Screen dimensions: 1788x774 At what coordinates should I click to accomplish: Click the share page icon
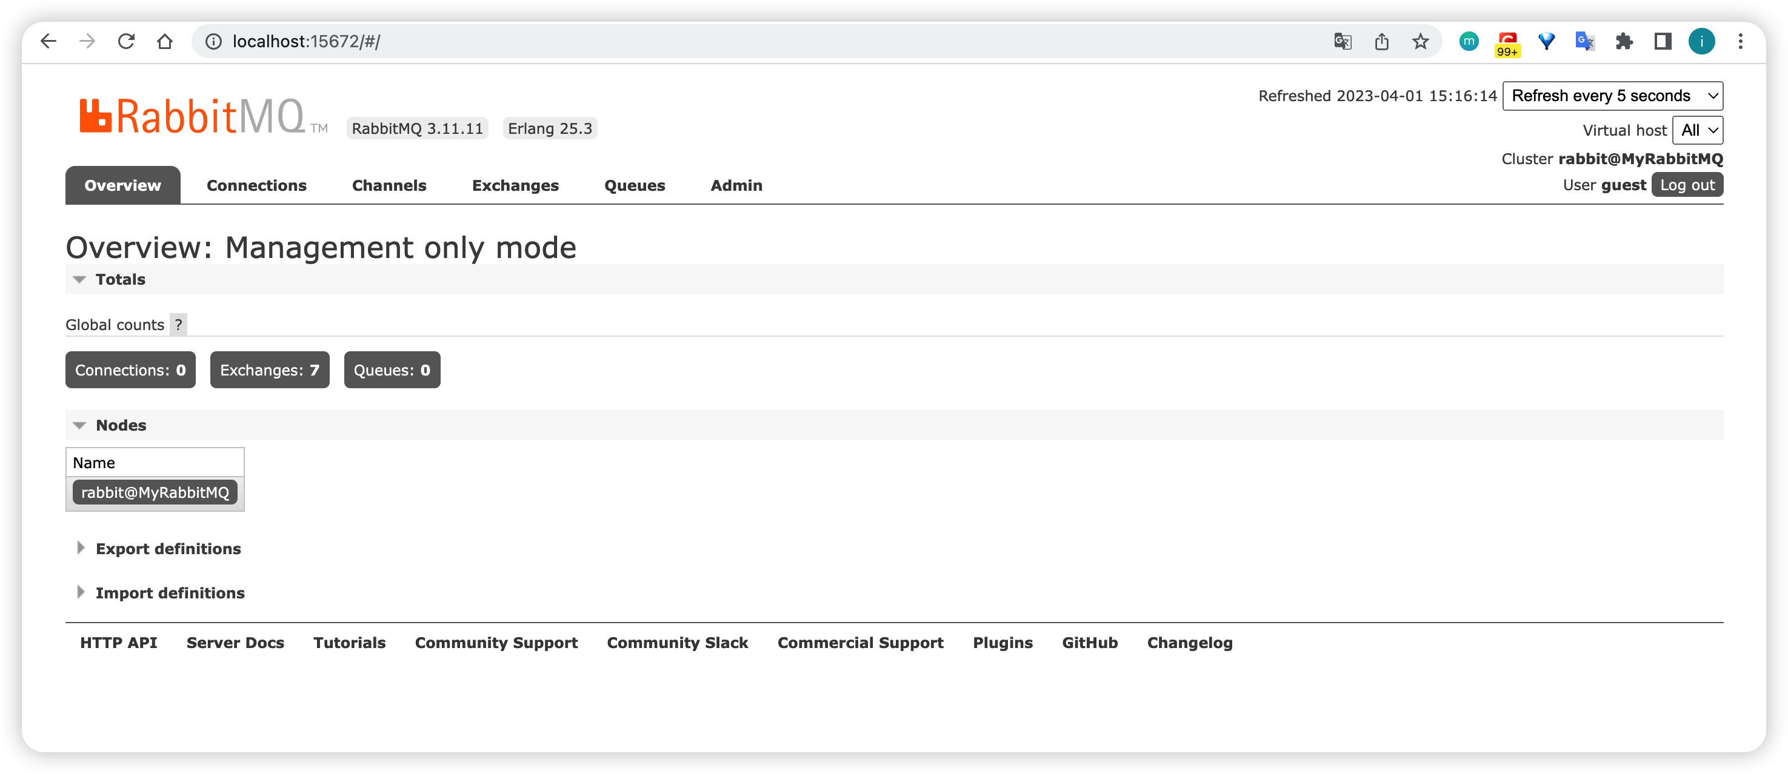(x=1381, y=42)
